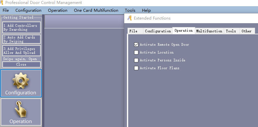Click Add Controllers By Searching button
The image size is (258, 127).
(x=21, y=27)
